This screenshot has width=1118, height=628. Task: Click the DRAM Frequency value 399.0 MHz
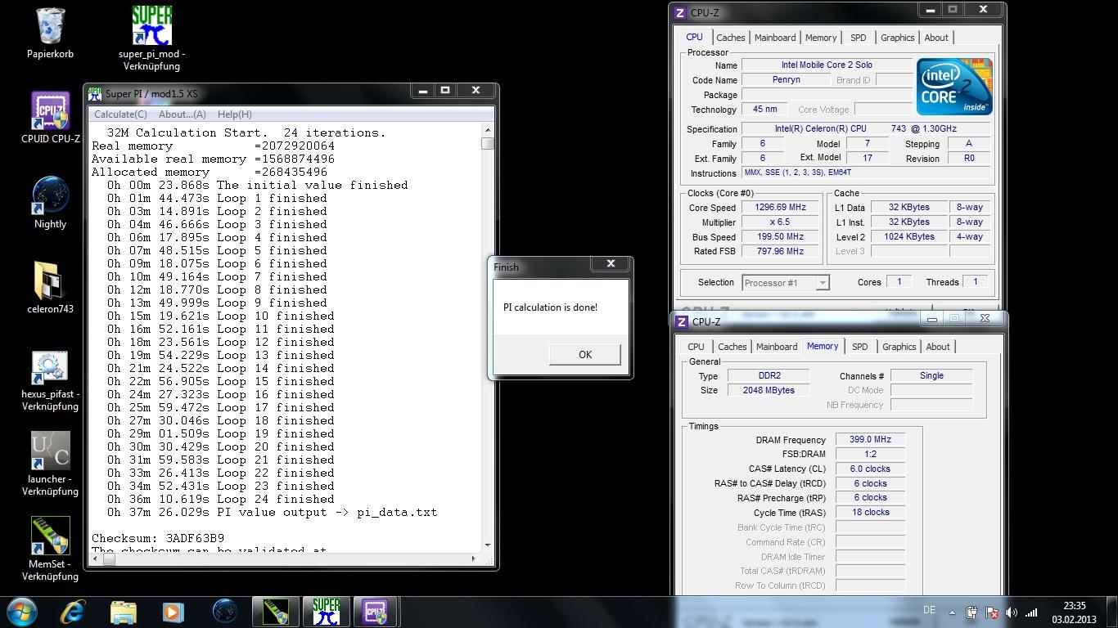coord(870,439)
